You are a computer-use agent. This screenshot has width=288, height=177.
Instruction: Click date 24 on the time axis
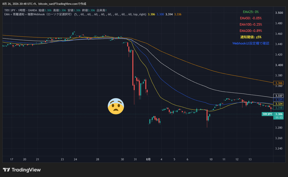point(75,159)
